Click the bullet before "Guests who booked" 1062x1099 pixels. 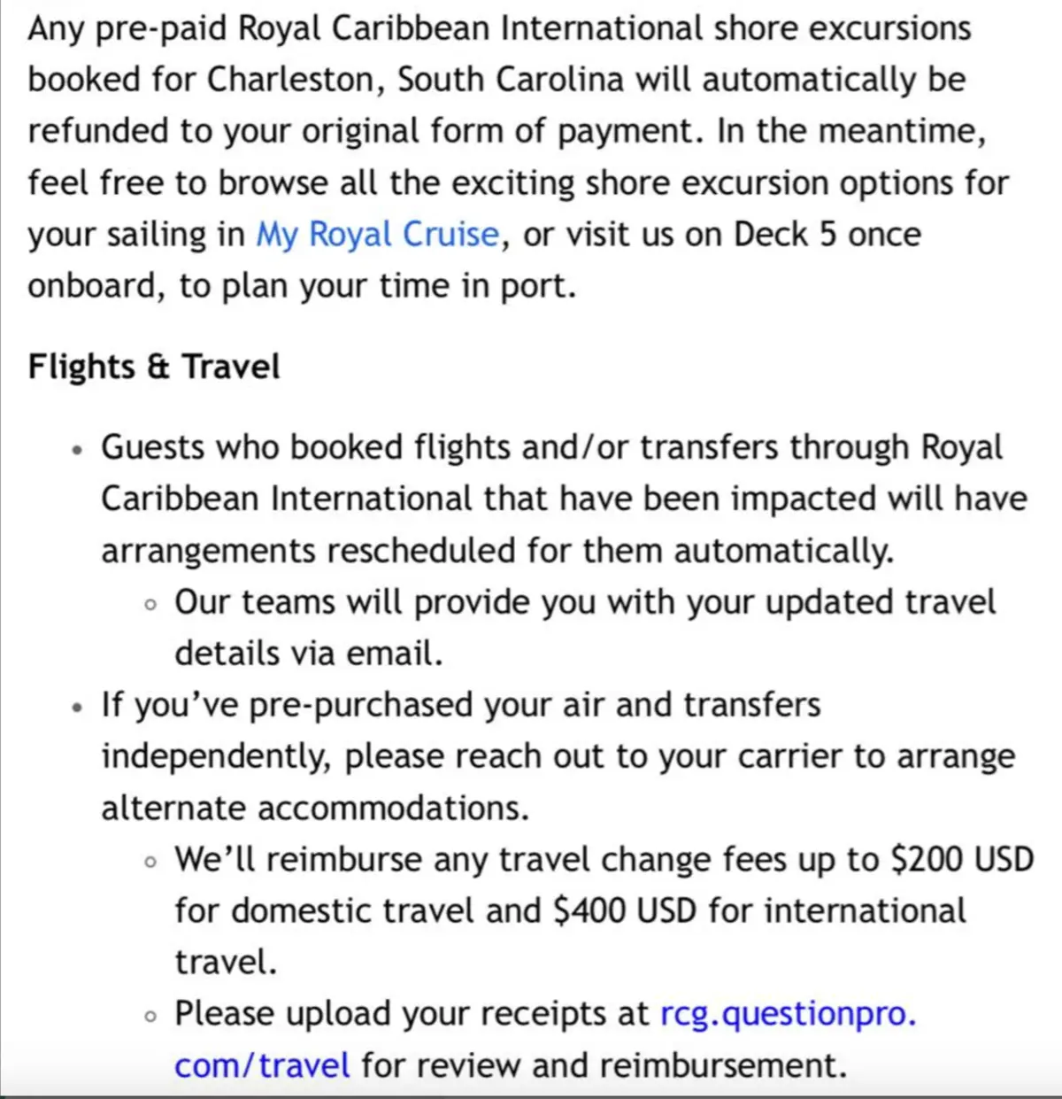click(x=79, y=451)
